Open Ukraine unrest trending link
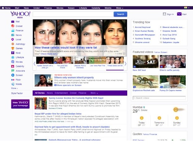Image resolution: width=193 pixels, height=147 pixels. coord(142,42)
